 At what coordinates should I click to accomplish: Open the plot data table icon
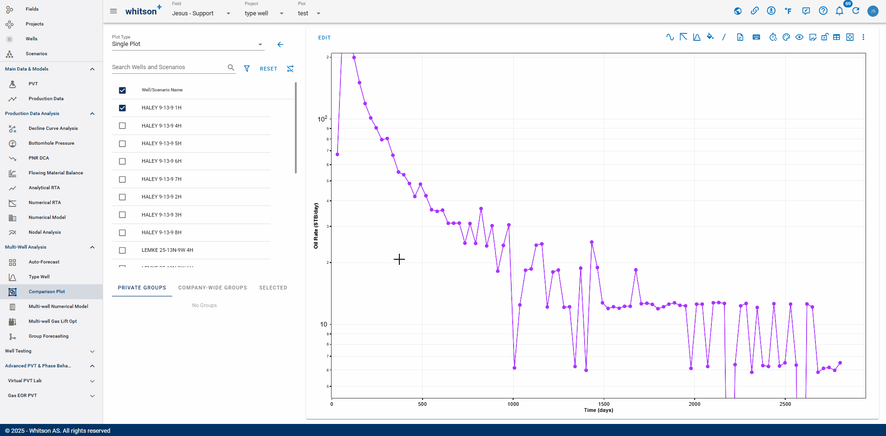[x=837, y=37]
